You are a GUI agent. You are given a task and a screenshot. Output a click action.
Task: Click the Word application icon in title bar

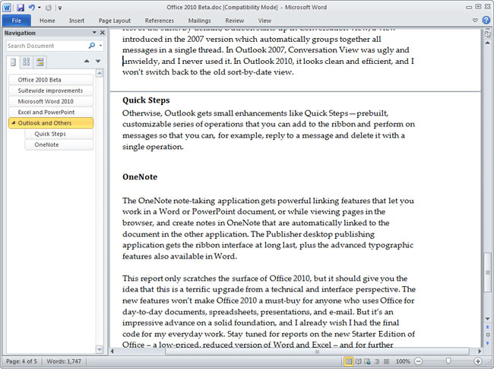[x=7, y=8]
